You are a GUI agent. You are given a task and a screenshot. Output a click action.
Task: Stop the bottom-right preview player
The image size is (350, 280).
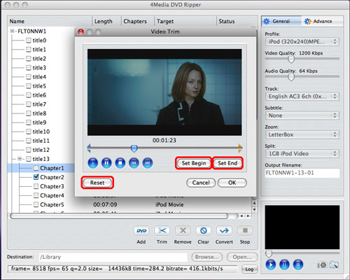(298, 265)
